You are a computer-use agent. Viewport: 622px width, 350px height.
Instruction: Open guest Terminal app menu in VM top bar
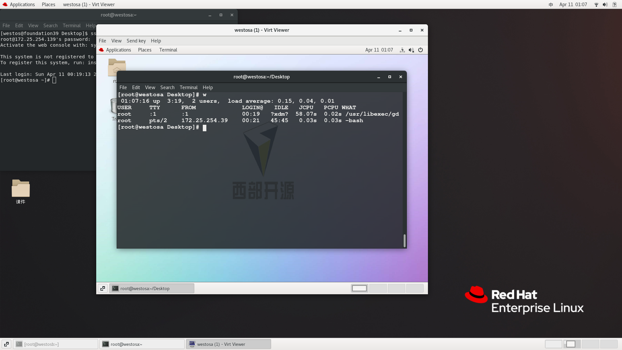(168, 50)
